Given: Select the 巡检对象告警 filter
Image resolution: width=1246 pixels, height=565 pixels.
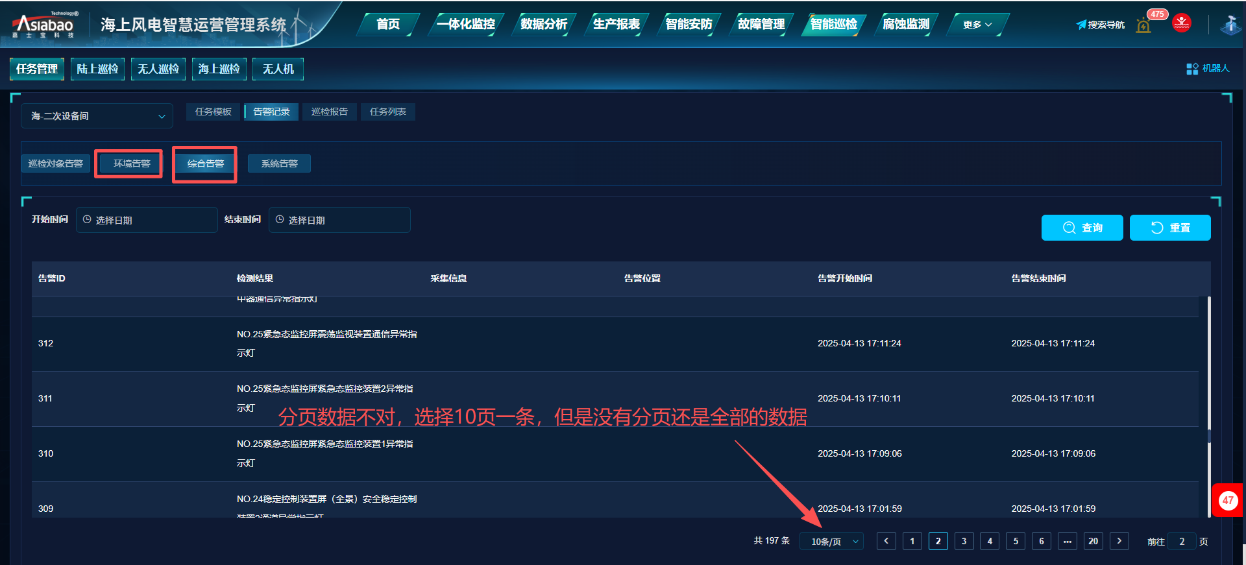Looking at the screenshot, I should point(56,163).
